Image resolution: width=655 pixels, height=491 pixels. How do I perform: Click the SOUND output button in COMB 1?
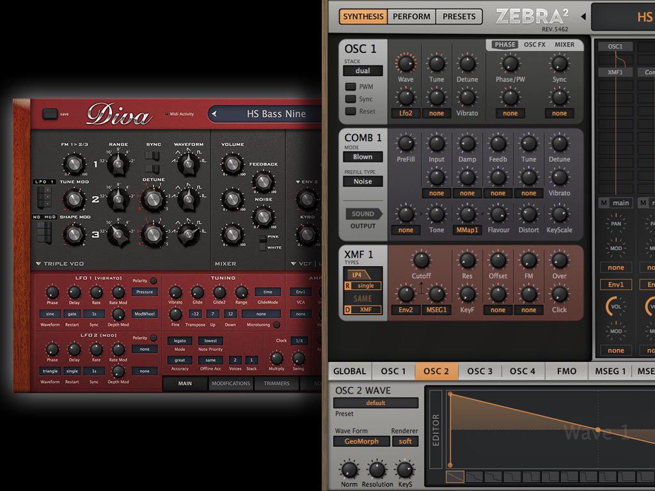(363, 214)
